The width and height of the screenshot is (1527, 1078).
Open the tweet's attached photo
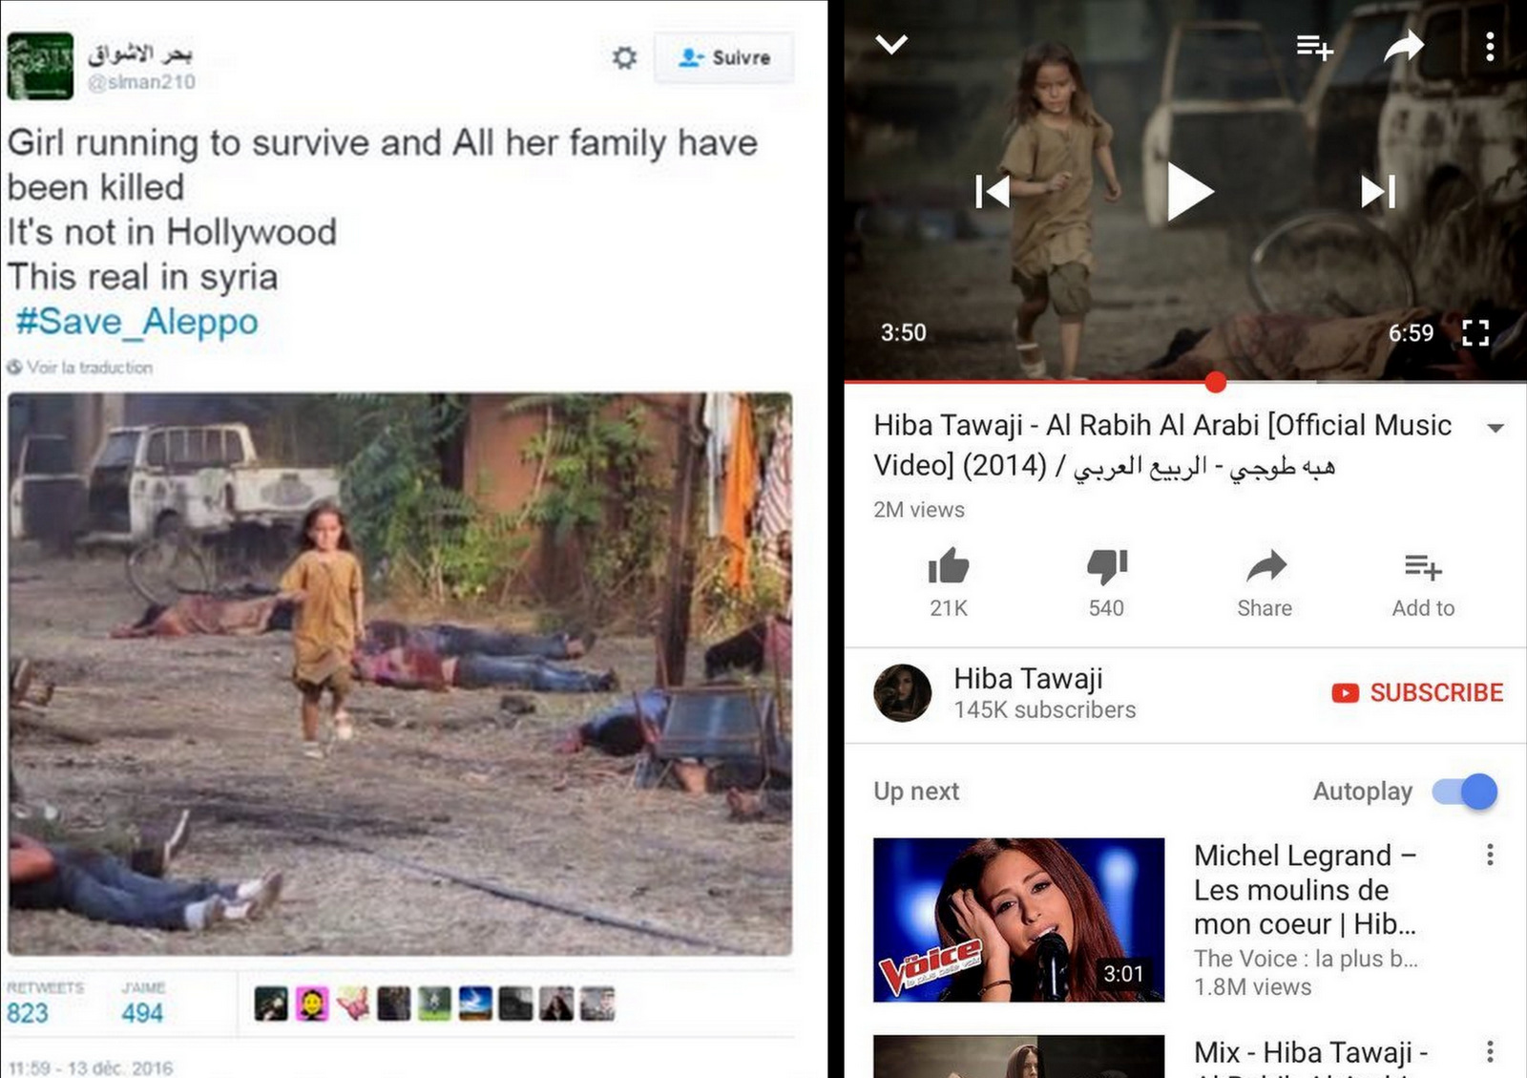click(400, 674)
